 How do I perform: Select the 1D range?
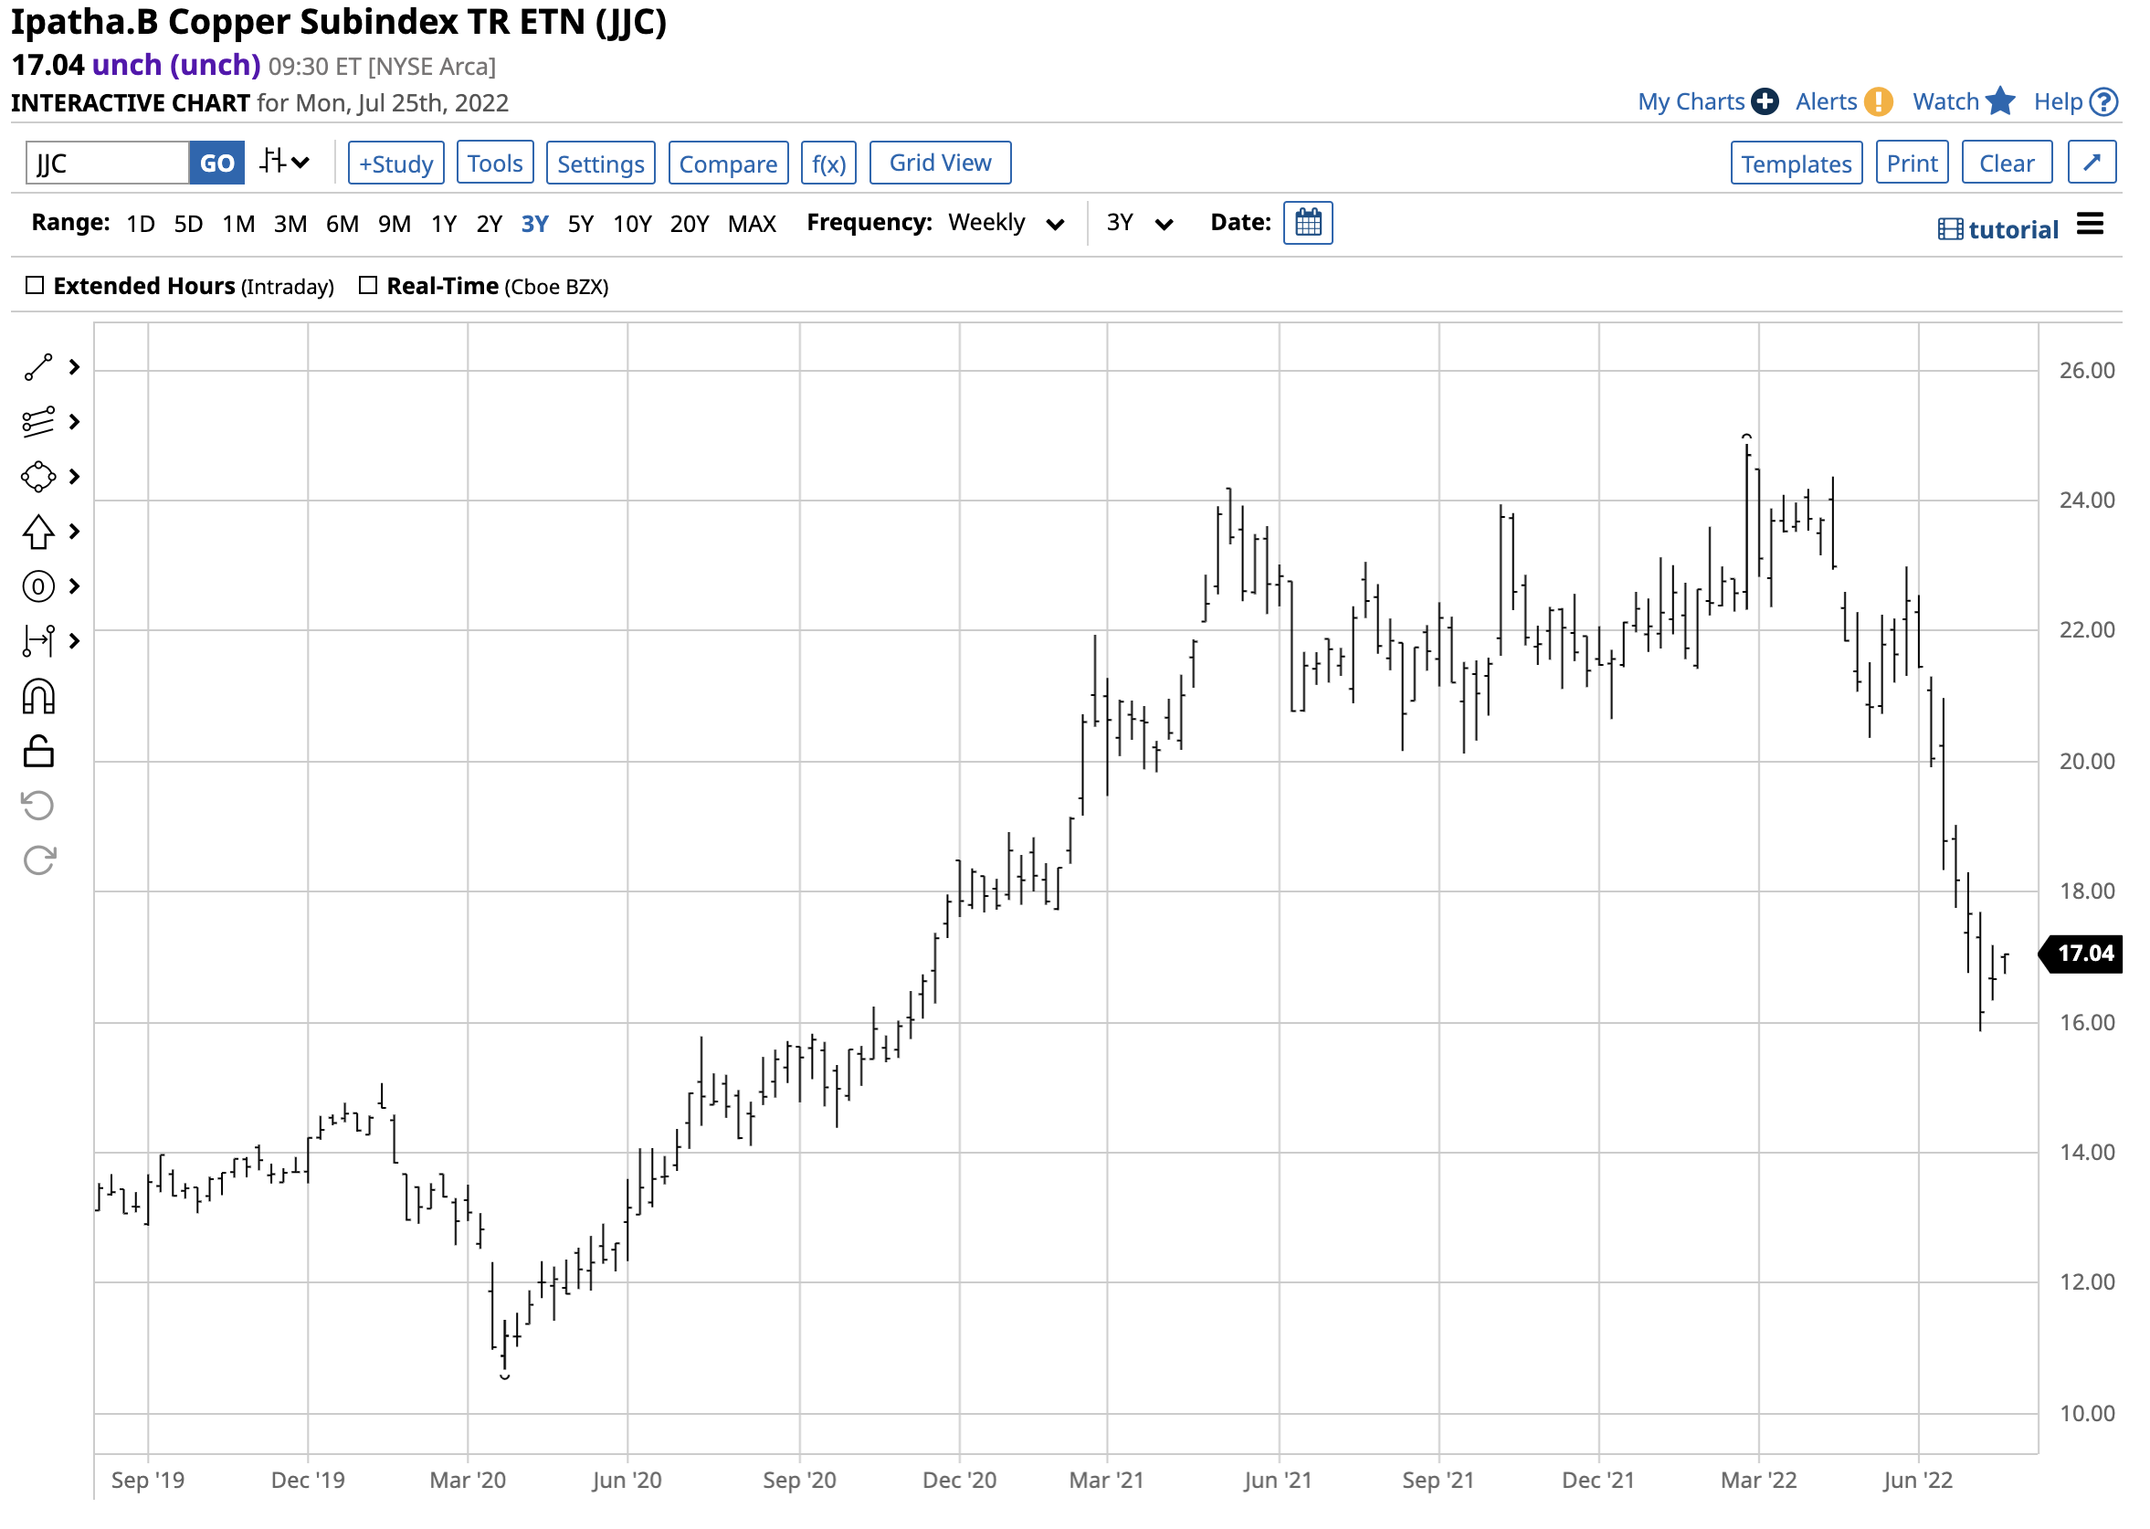[x=142, y=224]
